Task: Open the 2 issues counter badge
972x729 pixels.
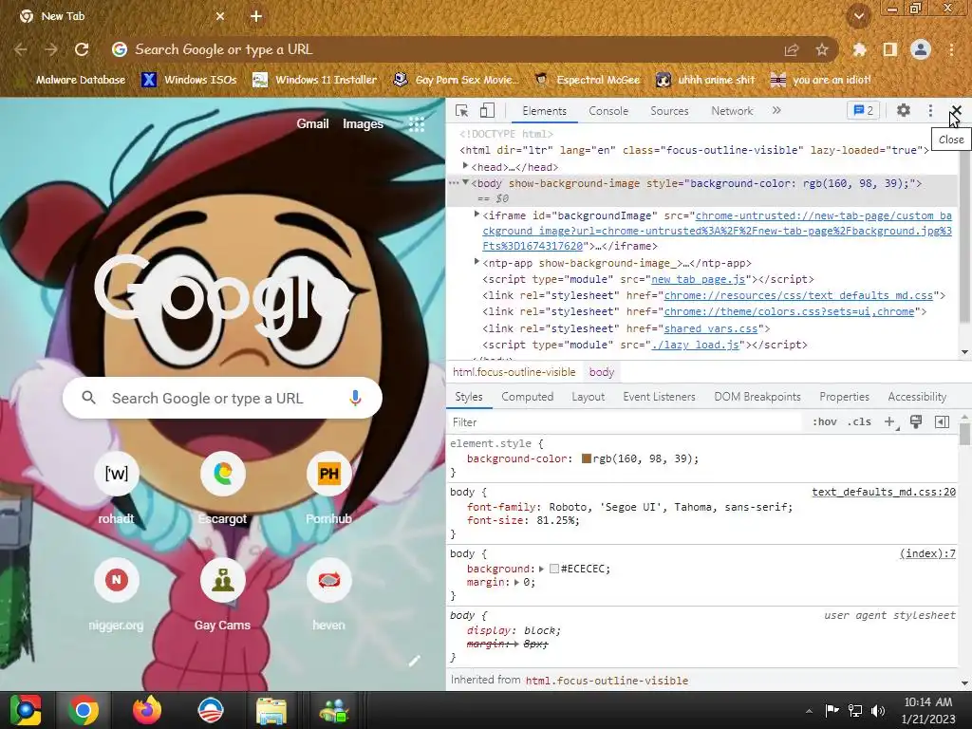Action: coord(864,111)
